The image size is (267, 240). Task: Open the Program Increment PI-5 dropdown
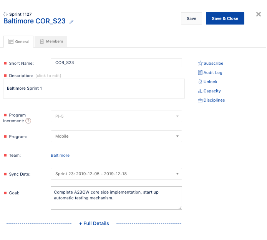[116, 116]
